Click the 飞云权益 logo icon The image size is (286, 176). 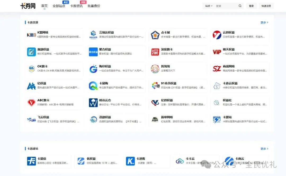point(31,119)
